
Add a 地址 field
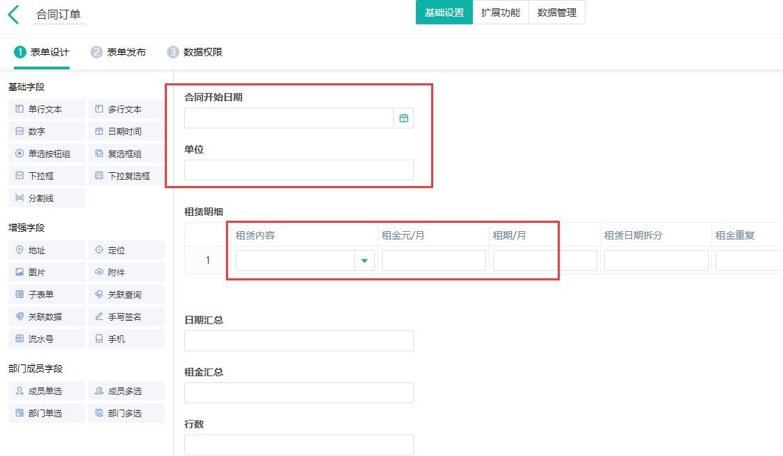click(x=47, y=250)
